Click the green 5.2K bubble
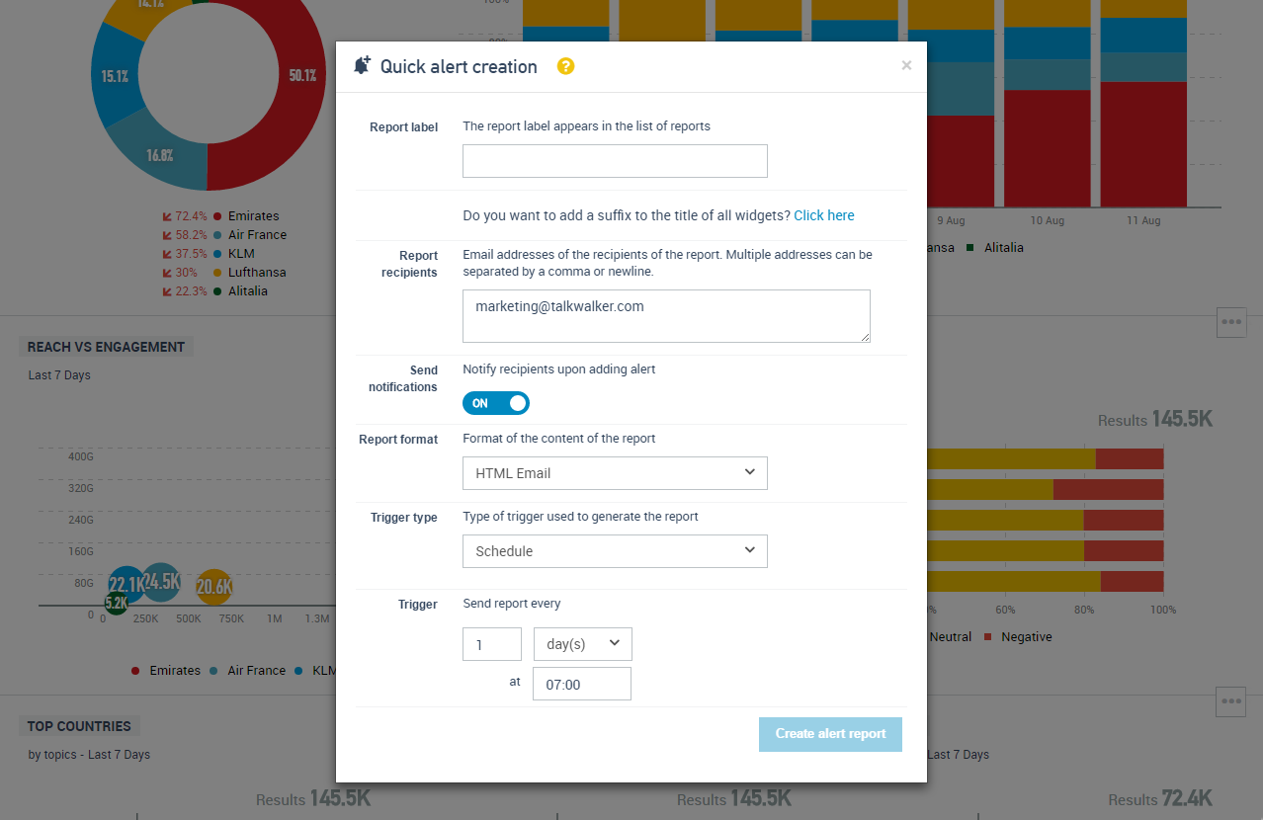Image resolution: width=1263 pixels, height=820 pixels. pos(117,603)
